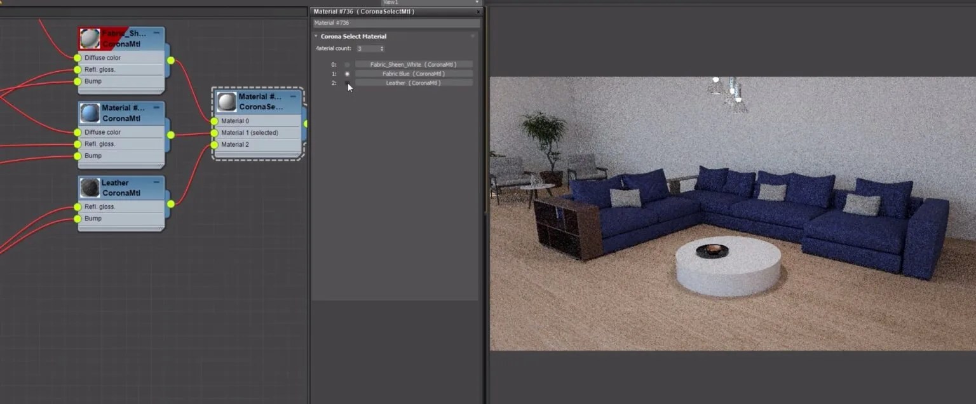Click the Material 2 input socket
The image size is (976, 404).
pos(213,144)
